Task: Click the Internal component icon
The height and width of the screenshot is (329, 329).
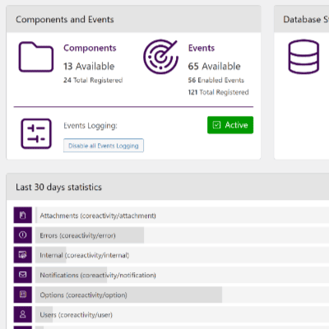Action: click(x=23, y=255)
